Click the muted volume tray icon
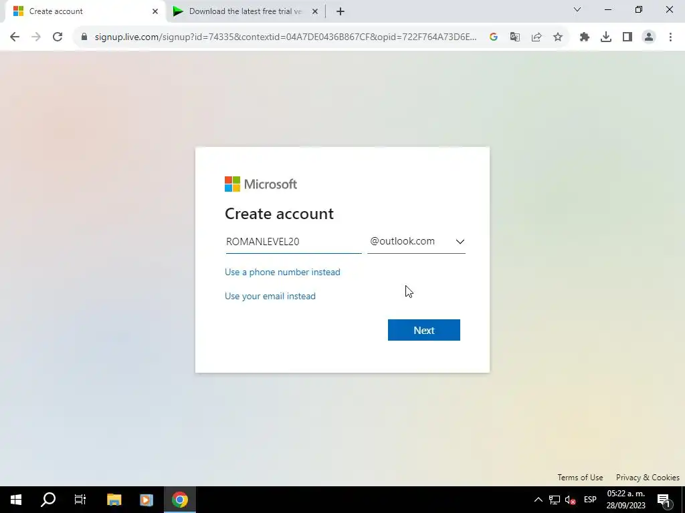This screenshot has height=513, width=685. coord(571,500)
